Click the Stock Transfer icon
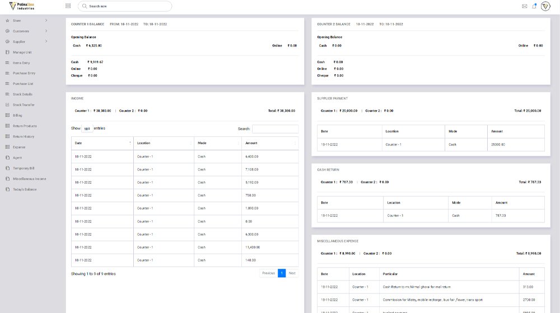This screenshot has height=313, width=560. (x=7, y=105)
